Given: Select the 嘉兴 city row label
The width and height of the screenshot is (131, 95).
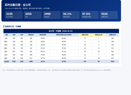Looking at the screenshot, I should coord(6,48).
